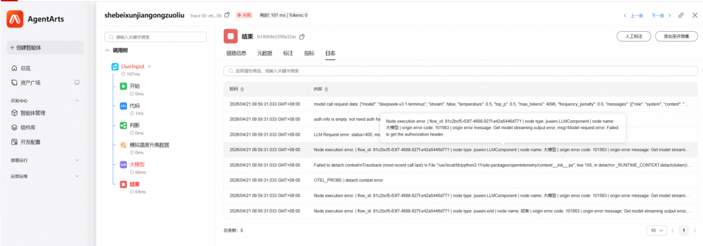Click the search icon in call tree search
Viewport: 703px width, 246px height.
click(112, 37)
